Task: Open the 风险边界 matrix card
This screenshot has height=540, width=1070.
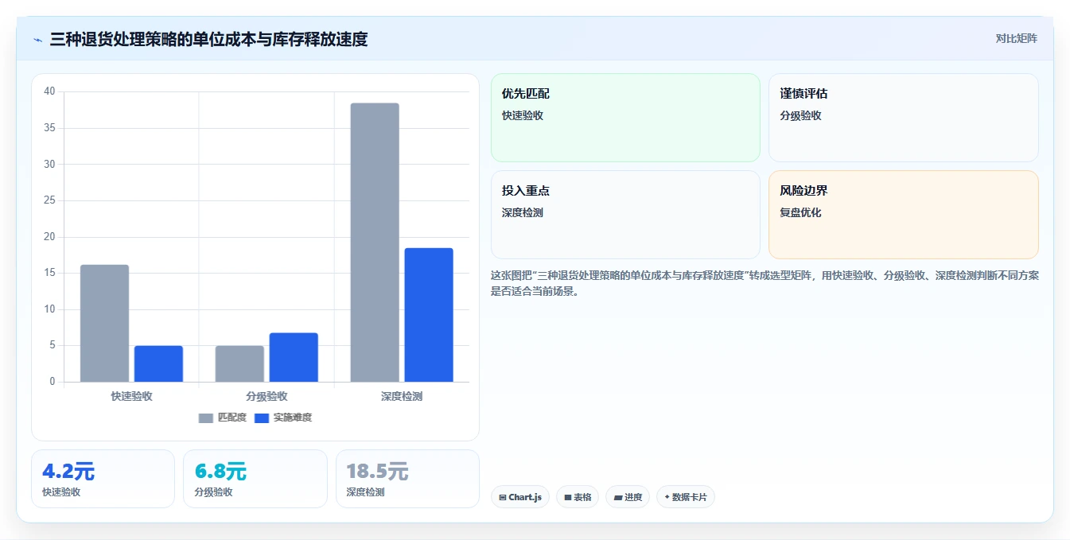Action: [903, 215]
